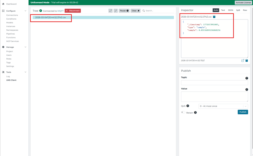Copy payload with bottom clipboard icon

pos(247,61)
